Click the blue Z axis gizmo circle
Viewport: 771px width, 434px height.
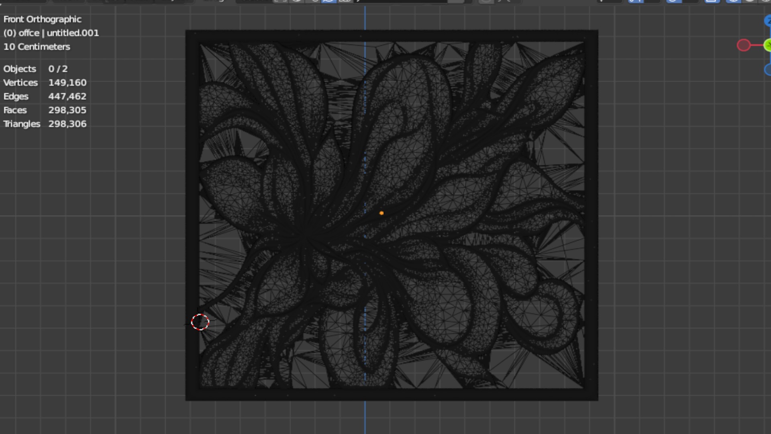pyautogui.click(x=768, y=21)
